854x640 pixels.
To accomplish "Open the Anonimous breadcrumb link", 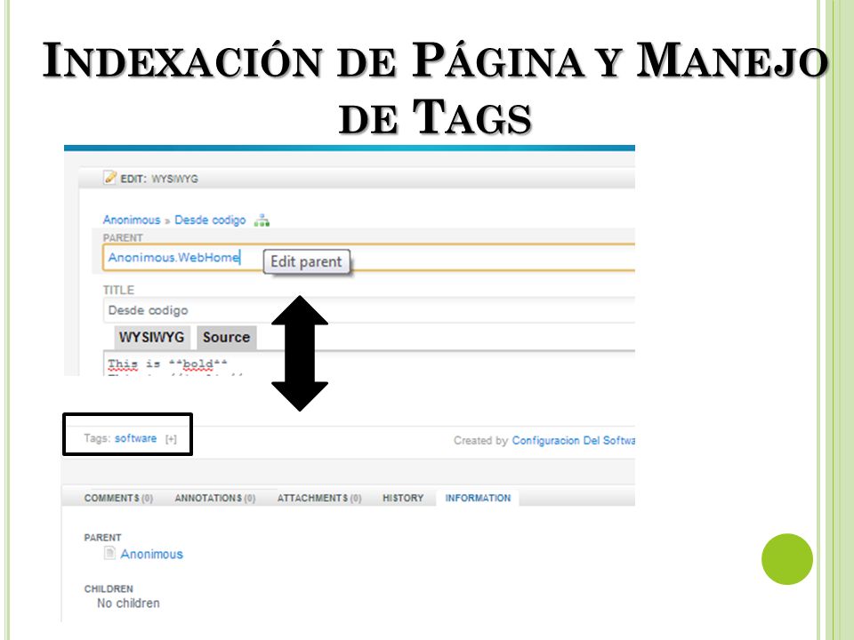I will click(x=132, y=220).
